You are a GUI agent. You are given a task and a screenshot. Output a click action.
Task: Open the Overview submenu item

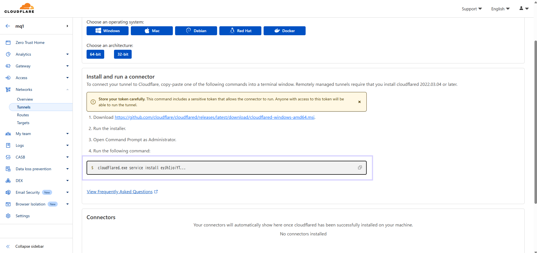click(25, 99)
